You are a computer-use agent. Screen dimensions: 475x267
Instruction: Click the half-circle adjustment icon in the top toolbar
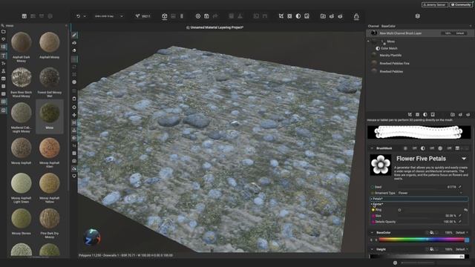(x=298, y=16)
